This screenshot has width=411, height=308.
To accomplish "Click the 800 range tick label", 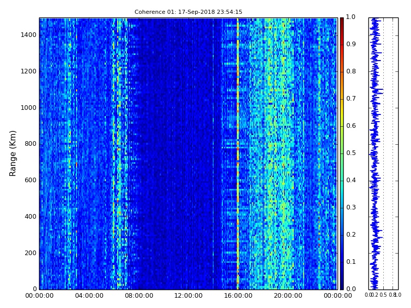I will pos(30,144).
